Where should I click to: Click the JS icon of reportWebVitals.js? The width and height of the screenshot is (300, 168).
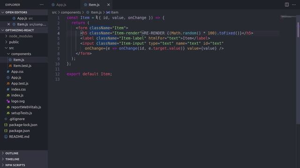pos(8,107)
